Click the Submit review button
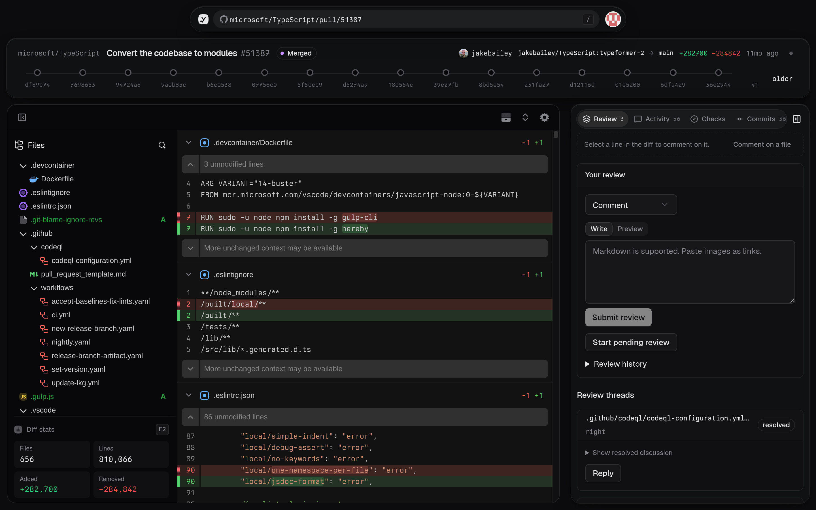The height and width of the screenshot is (510, 816). pyautogui.click(x=618, y=317)
